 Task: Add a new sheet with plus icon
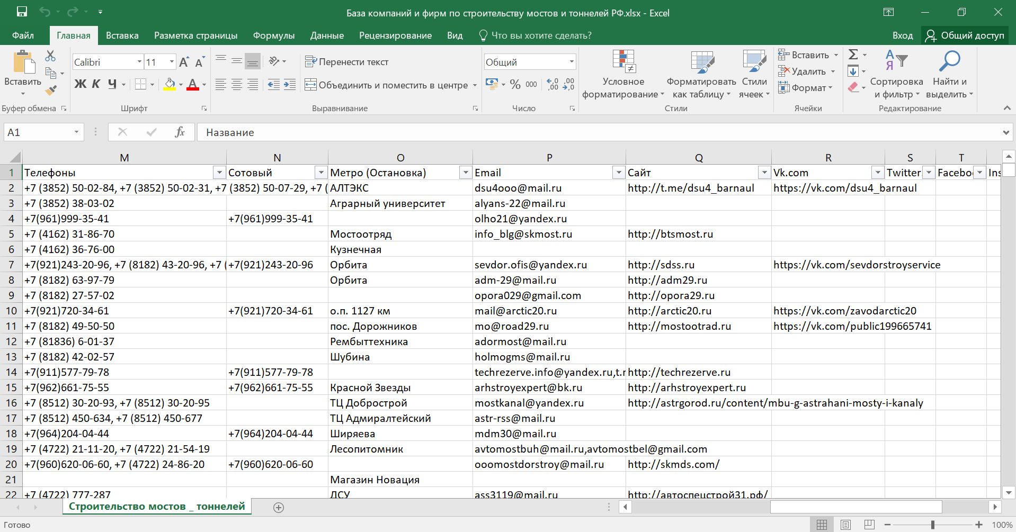(279, 507)
